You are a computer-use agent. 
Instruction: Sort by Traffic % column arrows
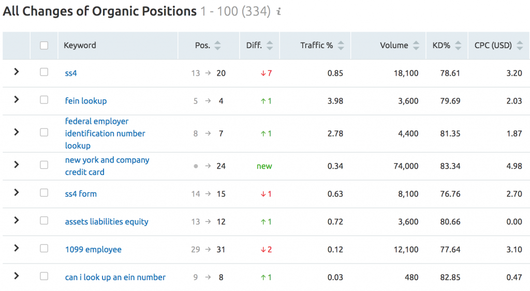[x=341, y=45]
